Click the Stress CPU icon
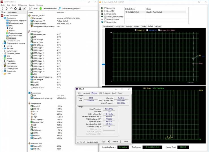 coord(102,8)
